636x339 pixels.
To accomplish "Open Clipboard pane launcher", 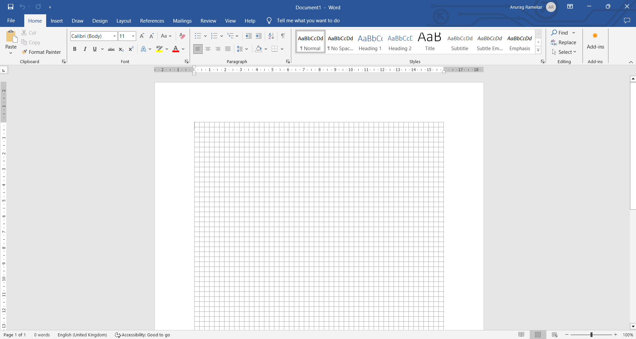I will (63, 61).
